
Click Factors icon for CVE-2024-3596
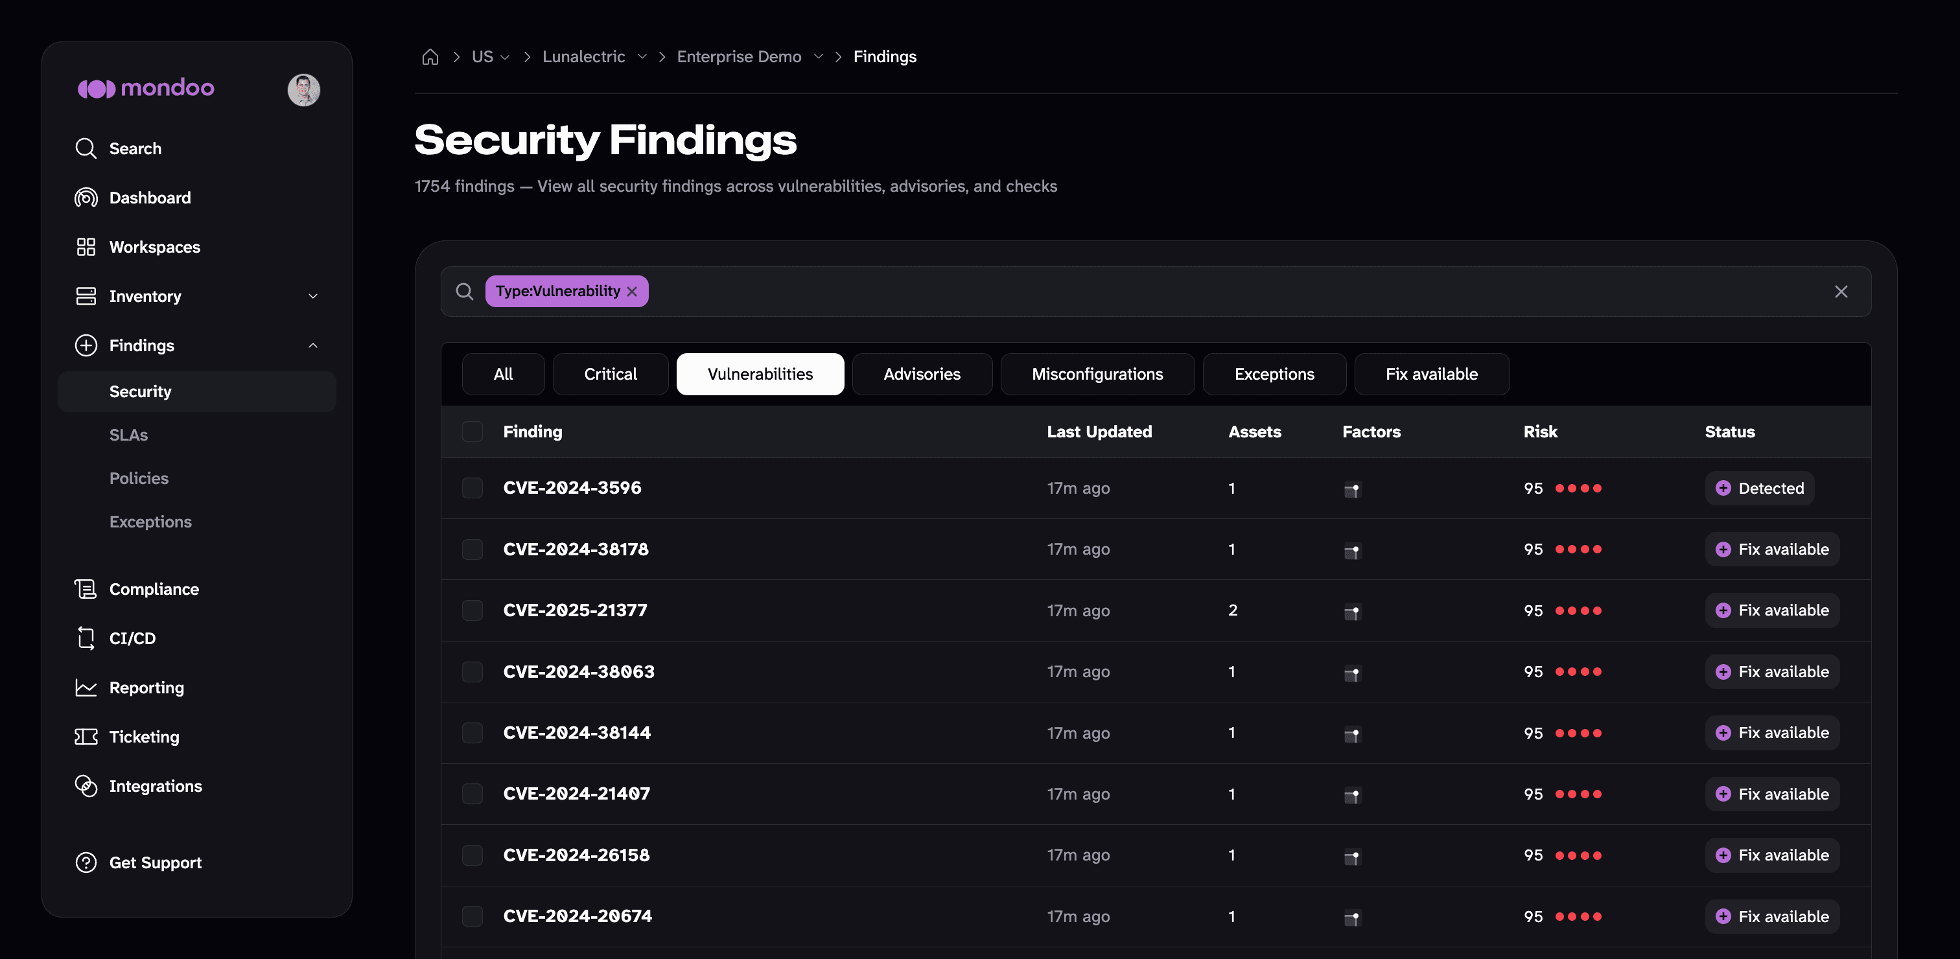(1352, 490)
